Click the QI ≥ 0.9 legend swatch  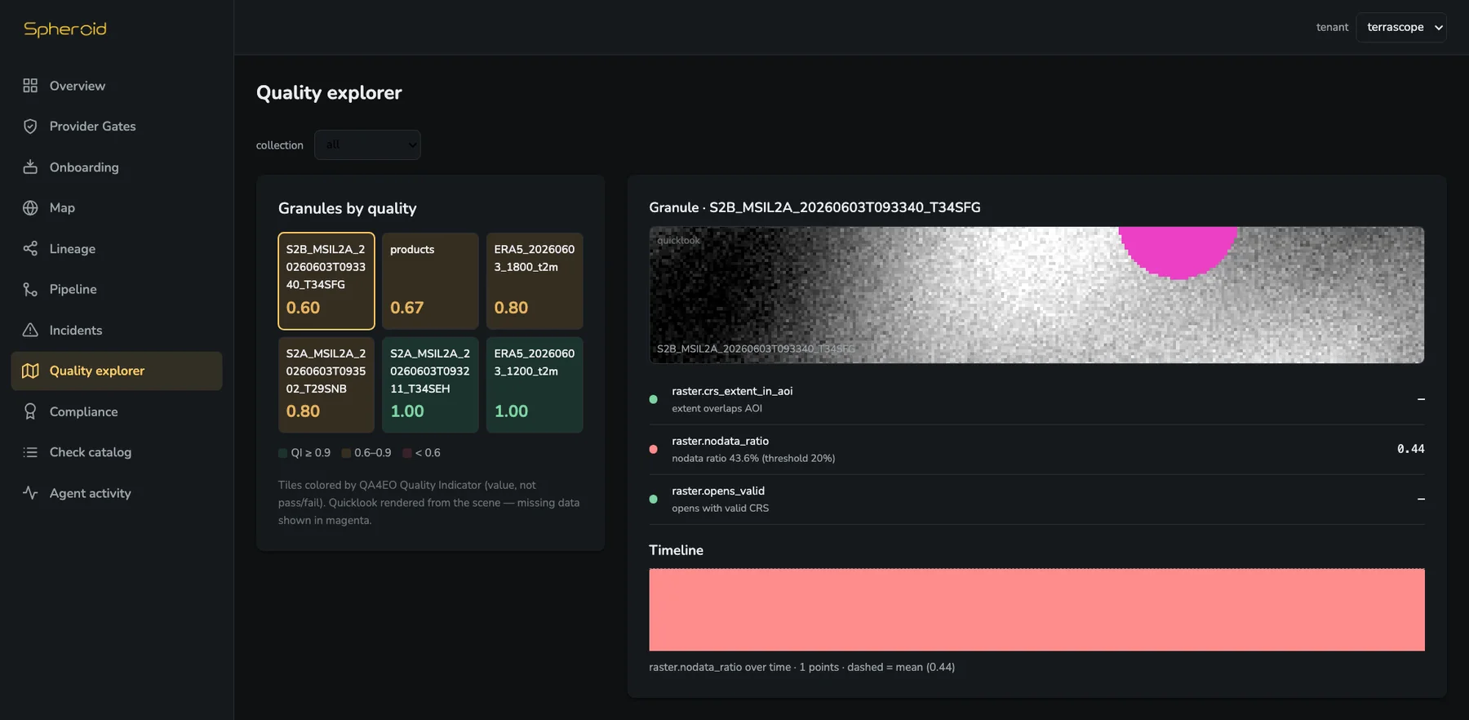[x=282, y=453]
